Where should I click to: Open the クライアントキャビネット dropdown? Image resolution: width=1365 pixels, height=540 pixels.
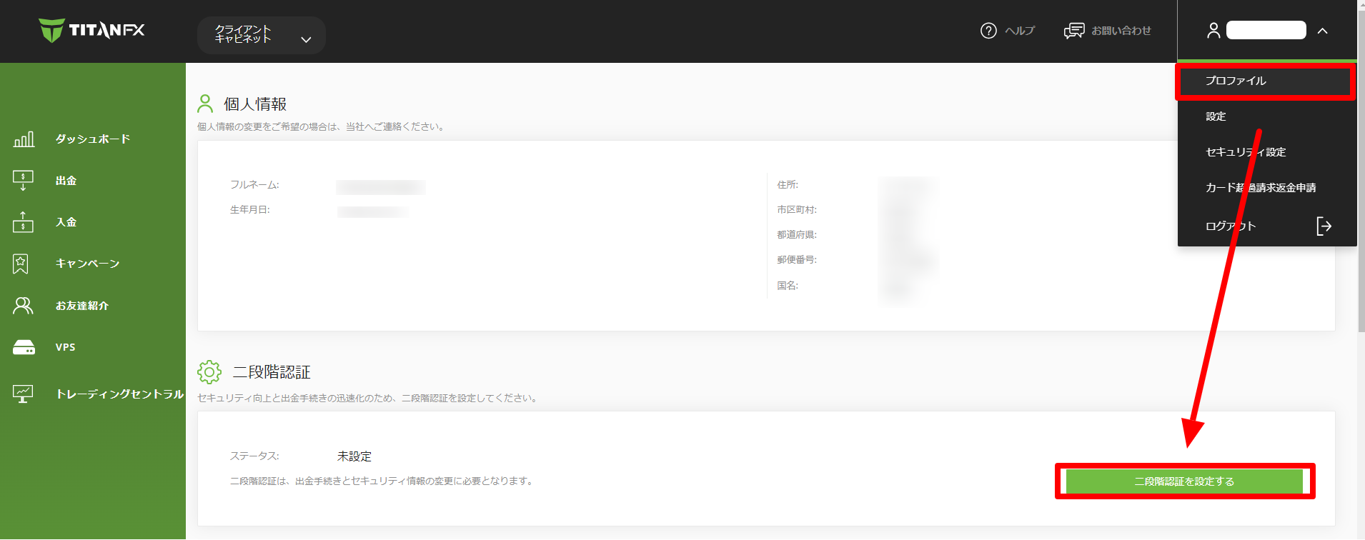261,35
